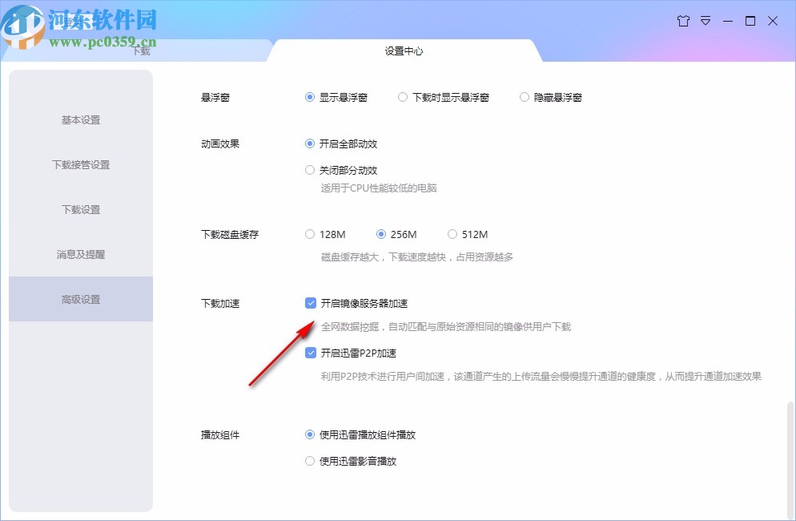Open 下载接管设置 settings section
796x521 pixels.
click(x=80, y=164)
